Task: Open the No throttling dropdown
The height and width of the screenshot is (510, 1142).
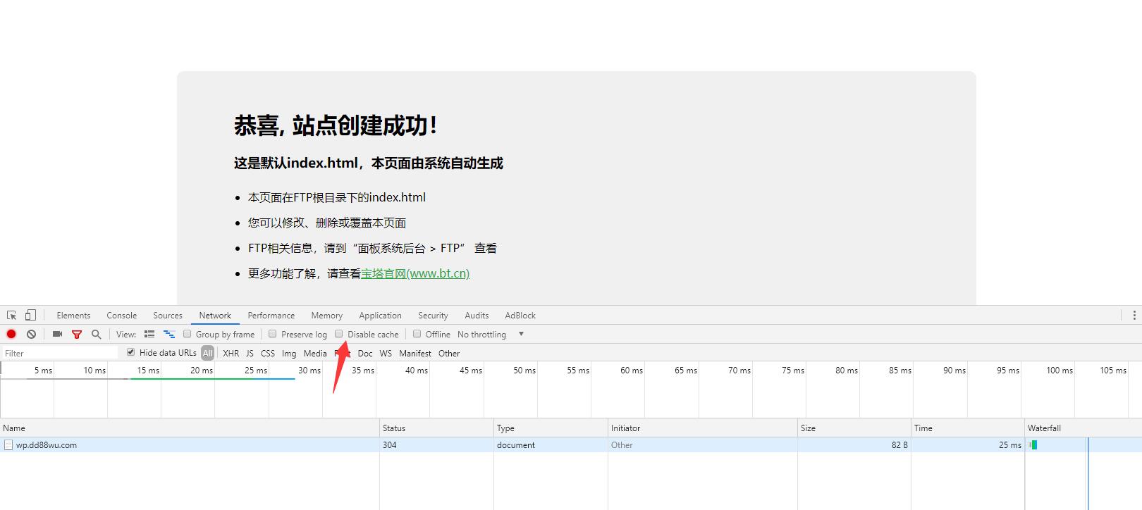Action: pos(491,335)
